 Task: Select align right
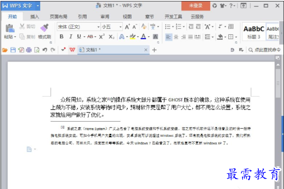[x=183, y=37]
